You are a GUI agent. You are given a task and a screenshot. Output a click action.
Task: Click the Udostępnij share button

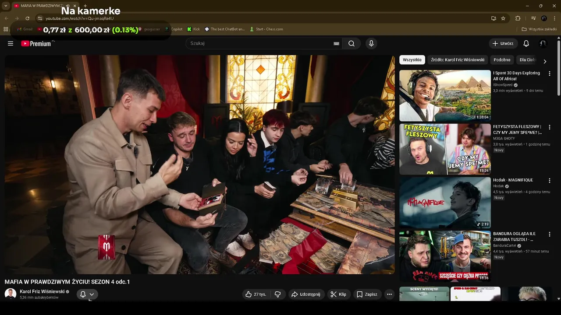pyautogui.click(x=306, y=294)
